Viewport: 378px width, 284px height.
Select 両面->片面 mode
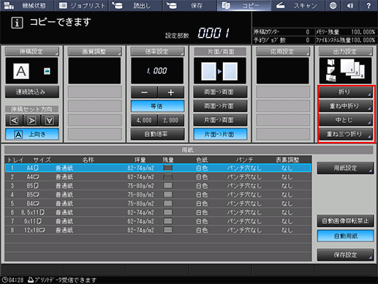tap(220, 106)
